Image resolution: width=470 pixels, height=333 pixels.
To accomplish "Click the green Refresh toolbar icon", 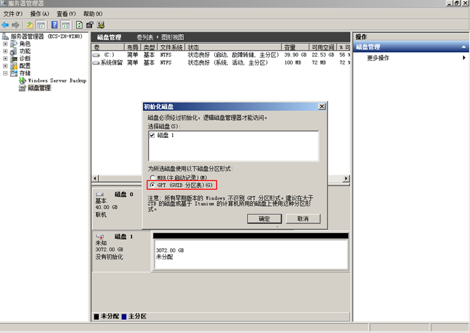I will pos(79,24).
